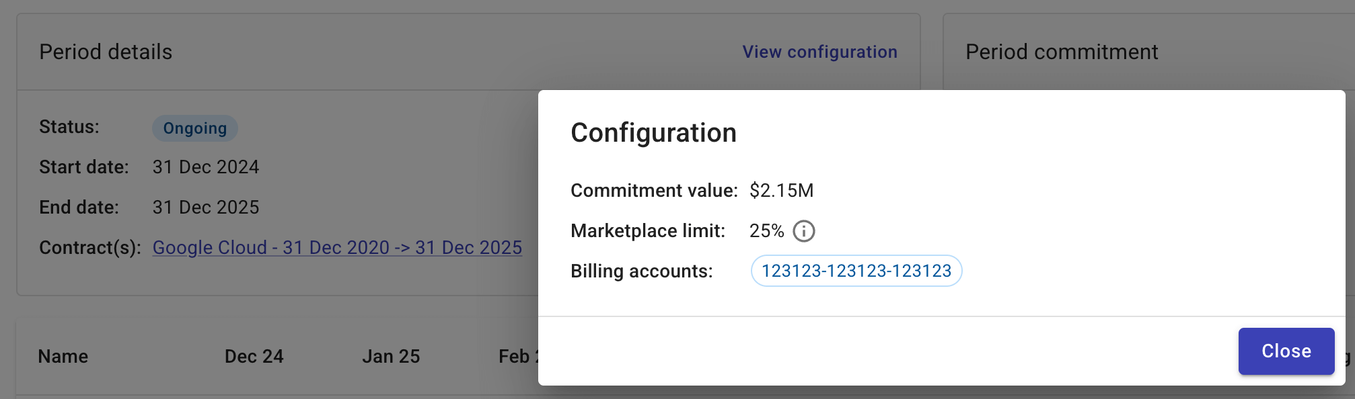Click the View configuration link
Image resolution: width=1355 pixels, height=399 pixels.
(x=819, y=52)
